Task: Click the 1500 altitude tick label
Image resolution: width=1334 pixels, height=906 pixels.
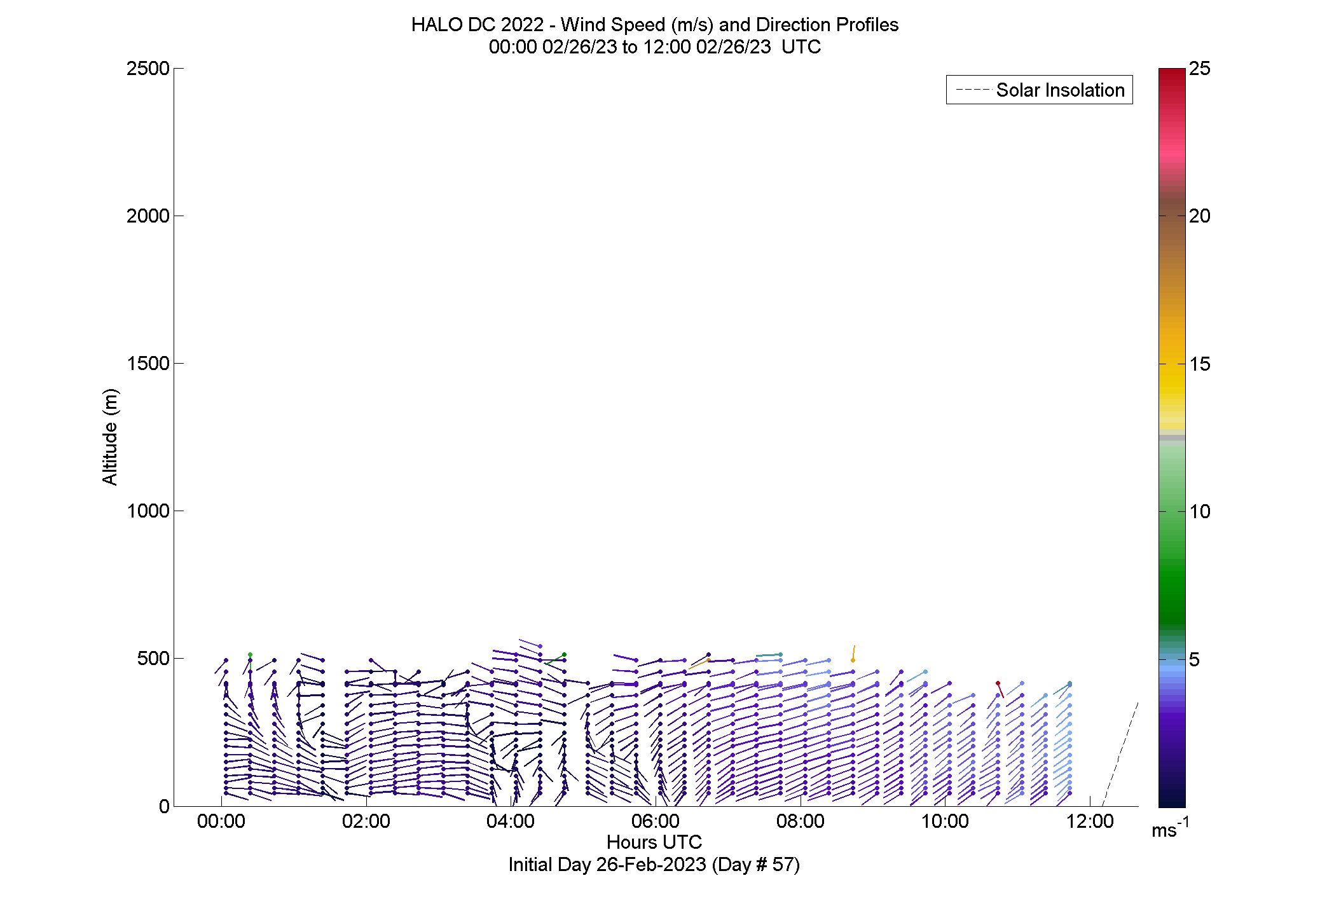Action: pos(148,364)
